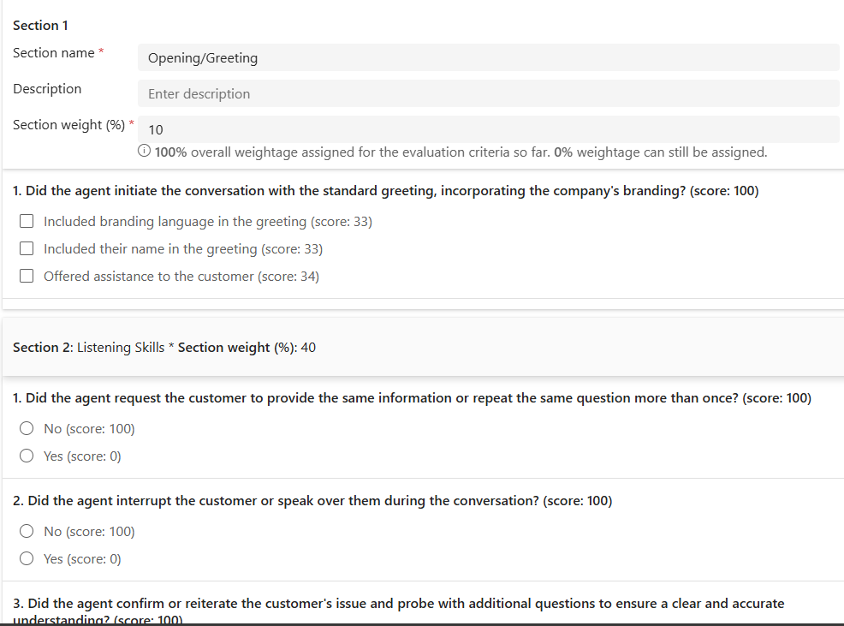
Task: Tick 'Included their name in the greeting'
Action: 27,249
